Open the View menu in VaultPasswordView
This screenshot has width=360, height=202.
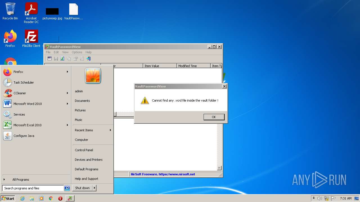point(65,52)
